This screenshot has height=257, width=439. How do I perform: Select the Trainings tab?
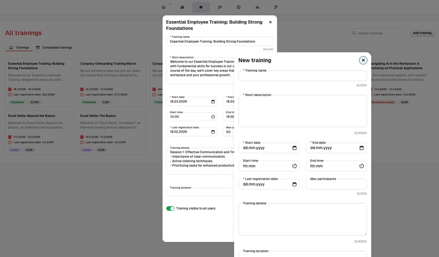(x=19, y=47)
